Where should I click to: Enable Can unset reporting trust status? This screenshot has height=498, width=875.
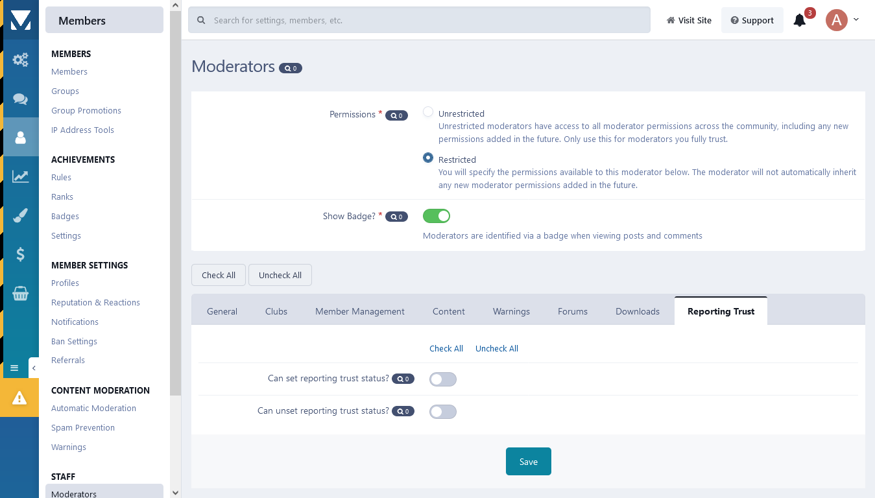pos(443,412)
